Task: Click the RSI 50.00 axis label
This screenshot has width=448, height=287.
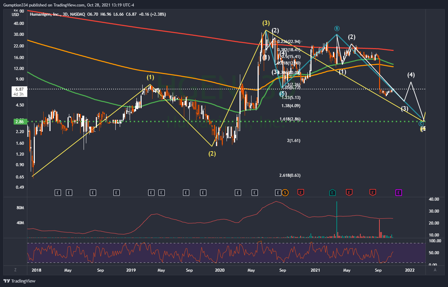Action: (x=433, y=253)
